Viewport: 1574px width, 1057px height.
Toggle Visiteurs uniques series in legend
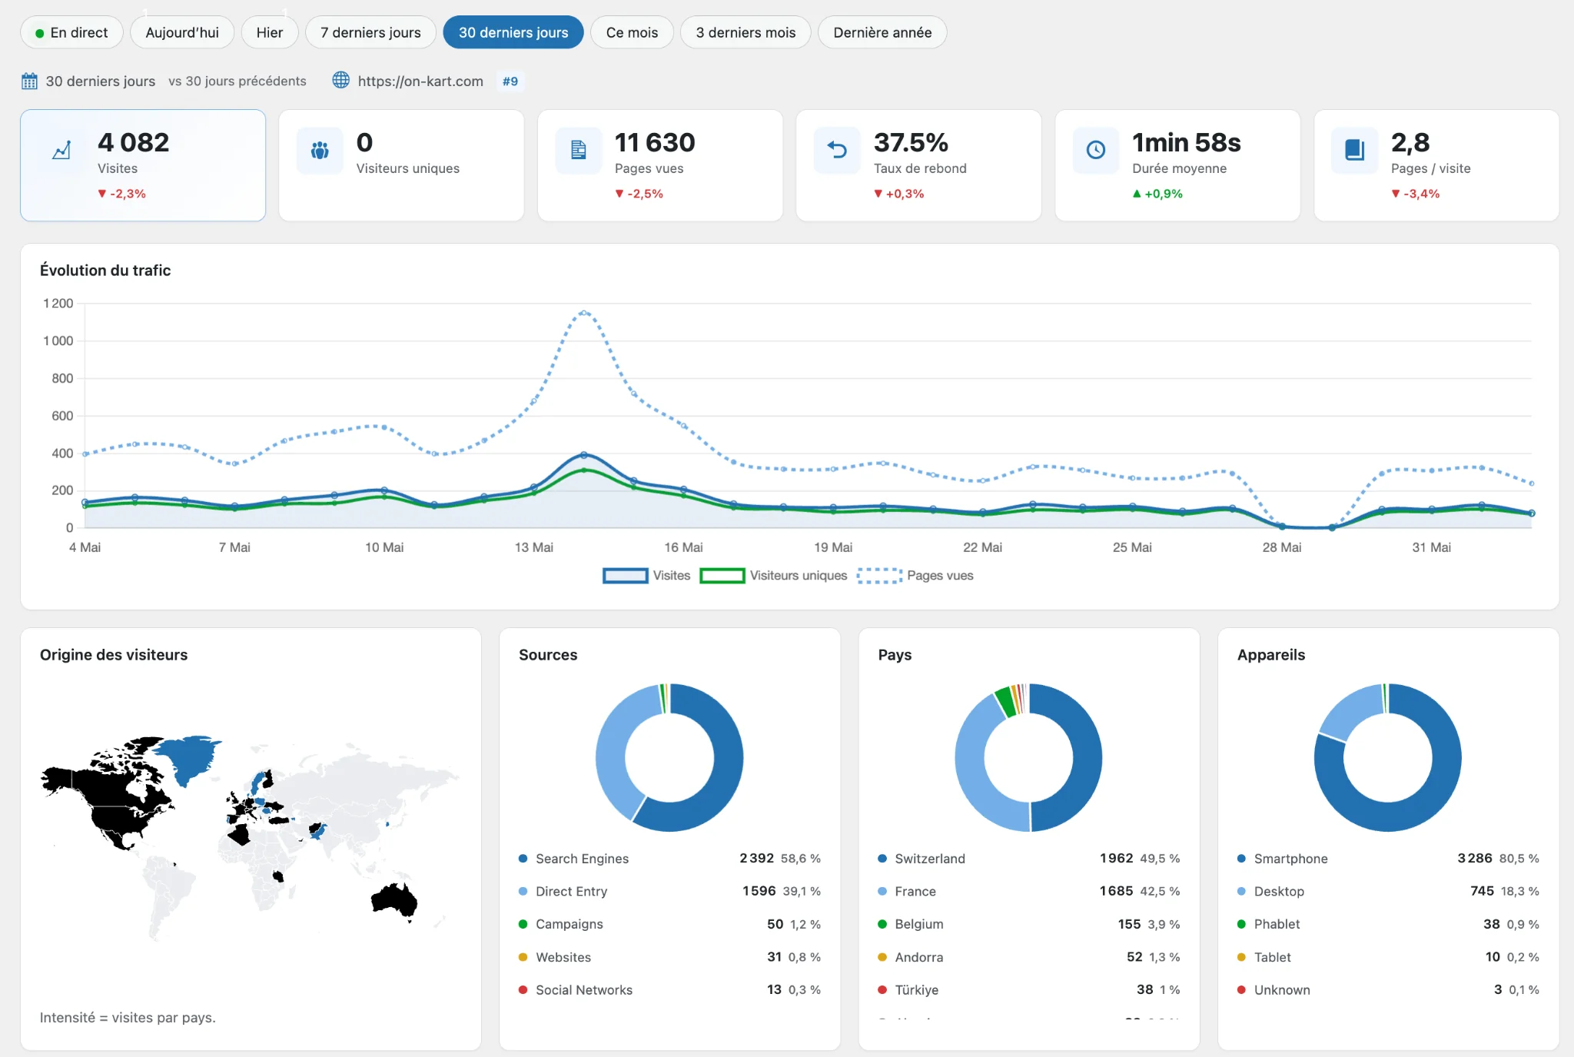[773, 575]
